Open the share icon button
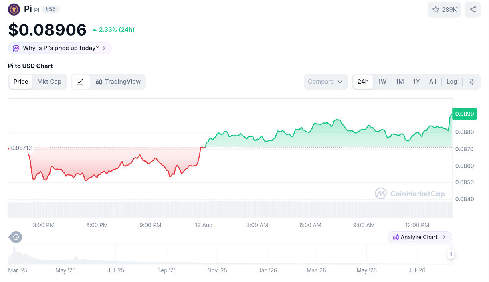489x282 pixels. click(473, 10)
